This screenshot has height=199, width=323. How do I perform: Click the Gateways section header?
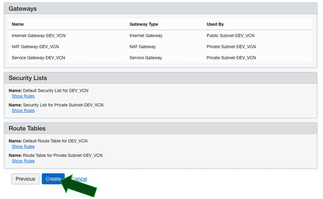23,9
